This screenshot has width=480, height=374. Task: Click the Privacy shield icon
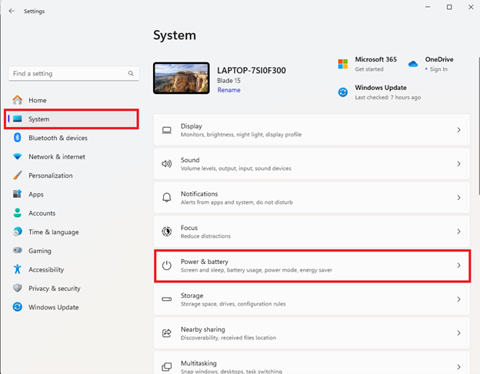click(x=18, y=288)
